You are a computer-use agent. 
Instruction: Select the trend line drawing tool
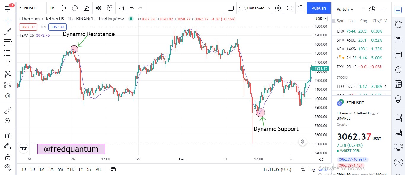tap(8, 31)
